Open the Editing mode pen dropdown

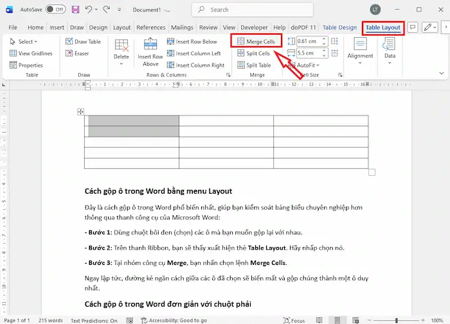430,28
